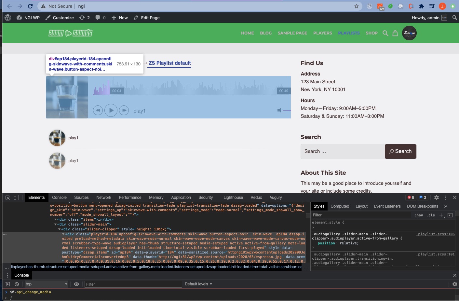This screenshot has height=301, width=459.
Task: Open the shopping bag cart icon
Action: (395, 33)
